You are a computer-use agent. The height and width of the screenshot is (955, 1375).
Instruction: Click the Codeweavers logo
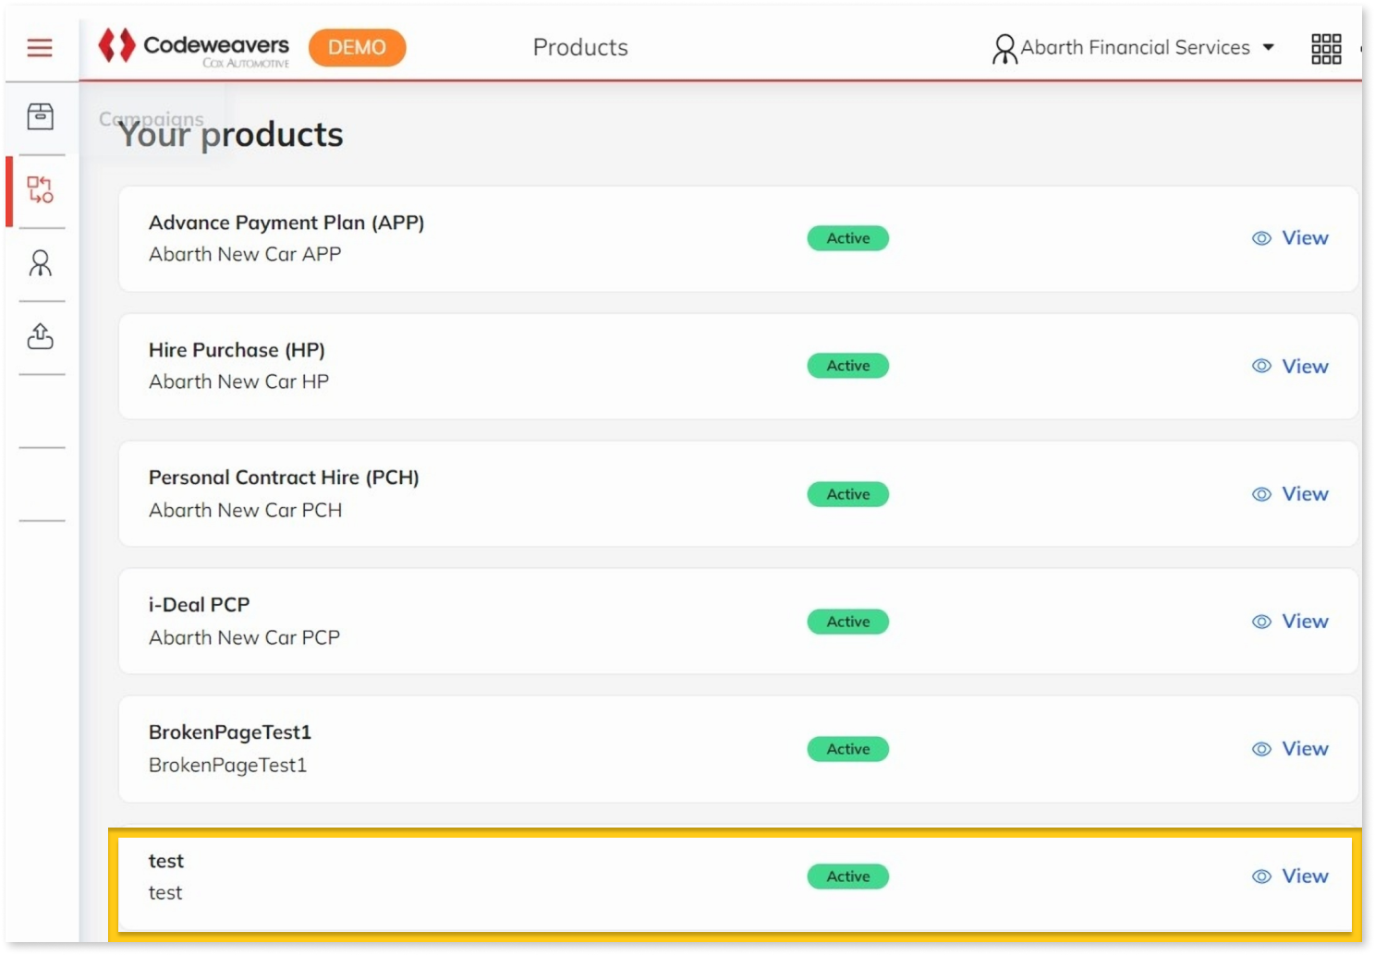pyautogui.click(x=194, y=47)
